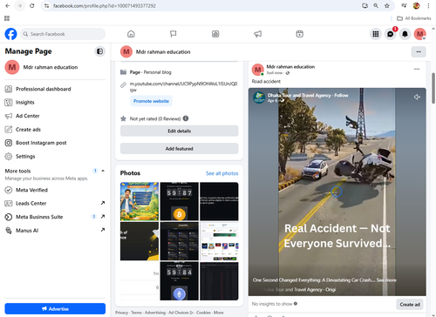Open the All Bookmarks folder

(x=414, y=18)
